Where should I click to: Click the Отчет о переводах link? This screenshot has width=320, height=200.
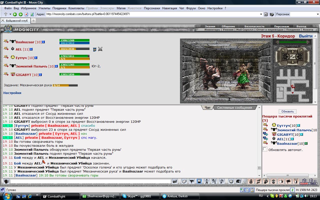270,29
